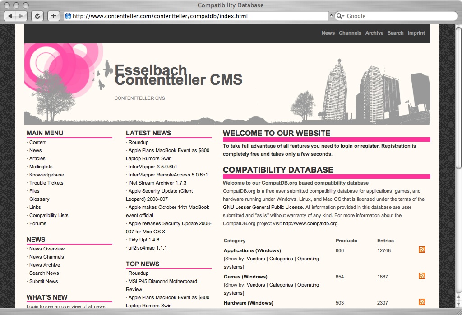Show Applications (Windows) by Categories
The height and width of the screenshot is (315, 462).
tap(281, 259)
